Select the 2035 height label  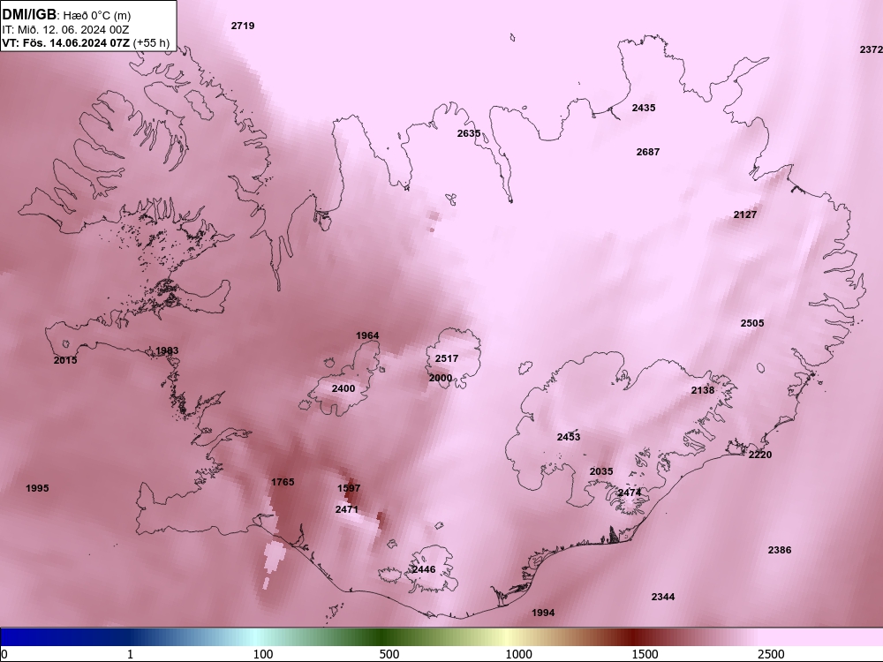click(x=600, y=471)
